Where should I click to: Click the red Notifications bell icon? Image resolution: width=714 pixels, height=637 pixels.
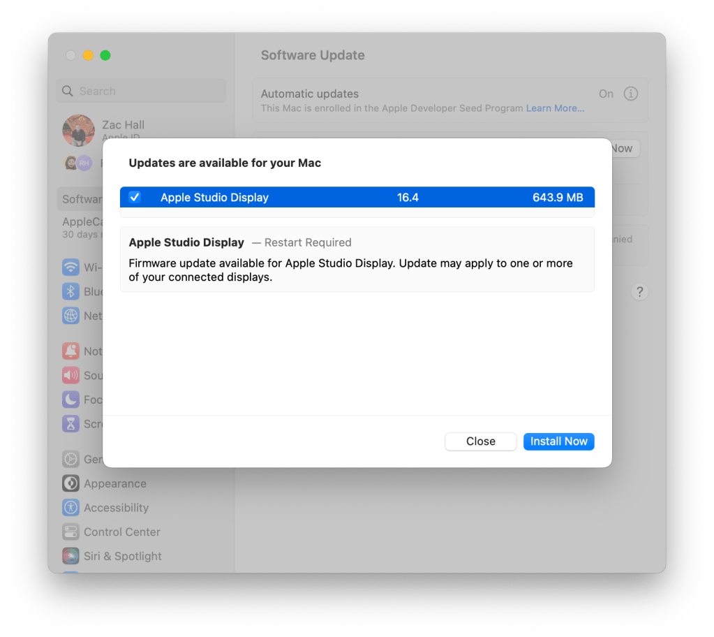70,351
